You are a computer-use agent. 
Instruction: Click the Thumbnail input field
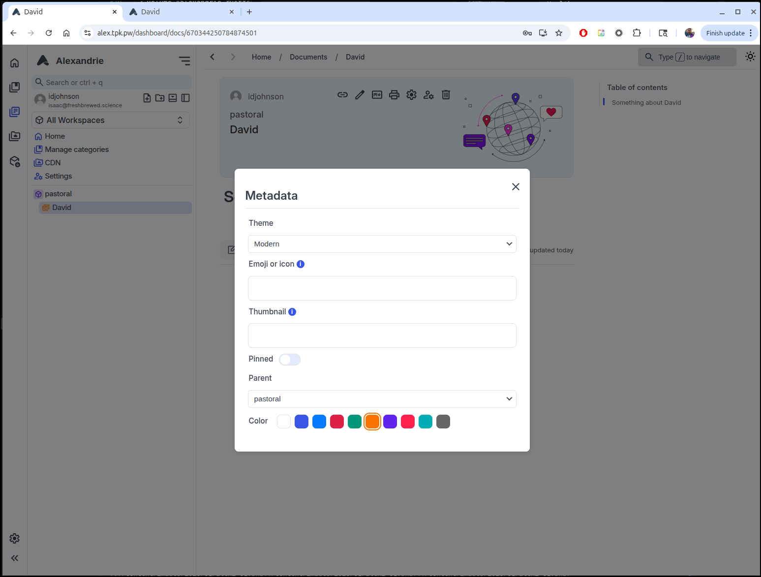tap(382, 335)
